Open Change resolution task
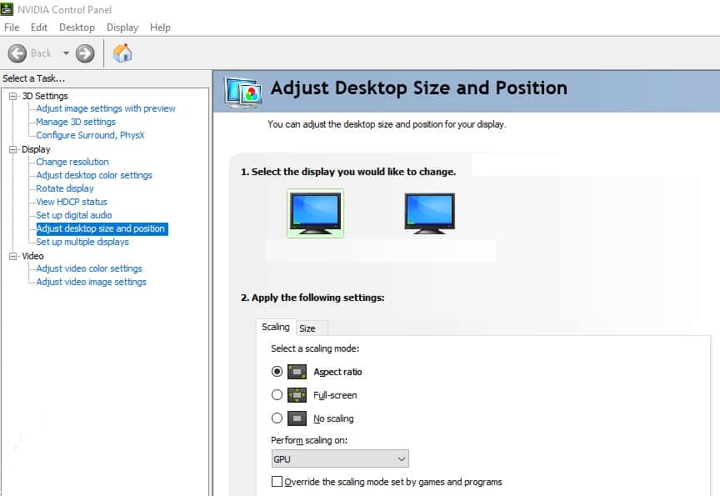Screen dimensions: 720x496 [x=72, y=162]
